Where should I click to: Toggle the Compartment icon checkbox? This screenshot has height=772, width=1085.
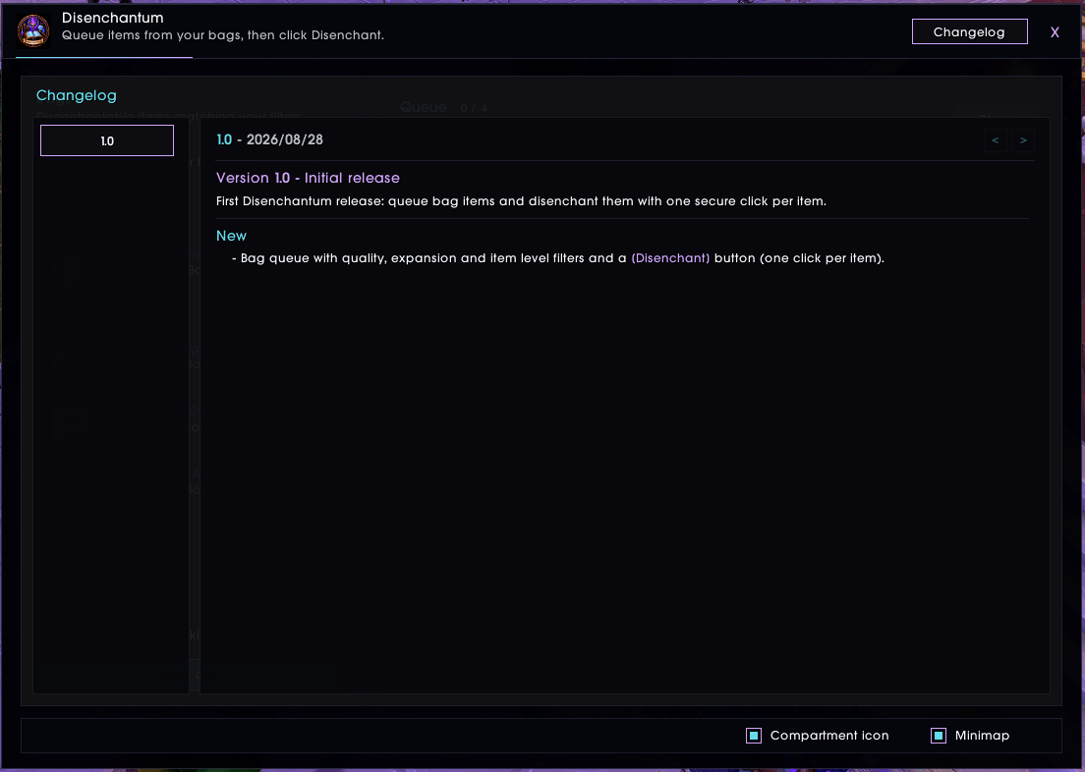754,736
